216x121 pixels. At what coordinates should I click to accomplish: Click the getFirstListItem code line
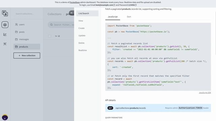tap(146, 82)
